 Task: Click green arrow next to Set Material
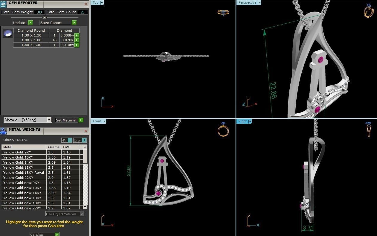(81, 120)
